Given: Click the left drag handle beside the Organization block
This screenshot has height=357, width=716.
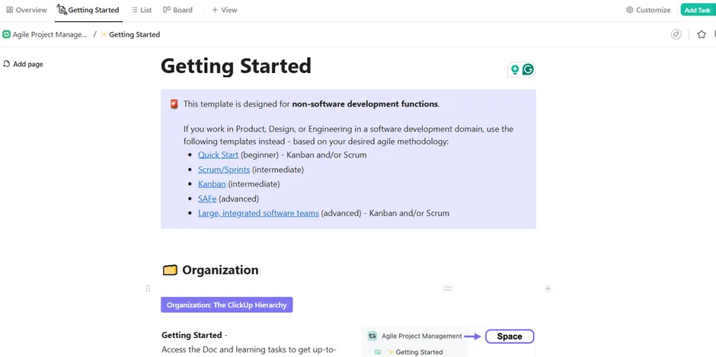Looking at the screenshot, I should (x=148, y=288).
